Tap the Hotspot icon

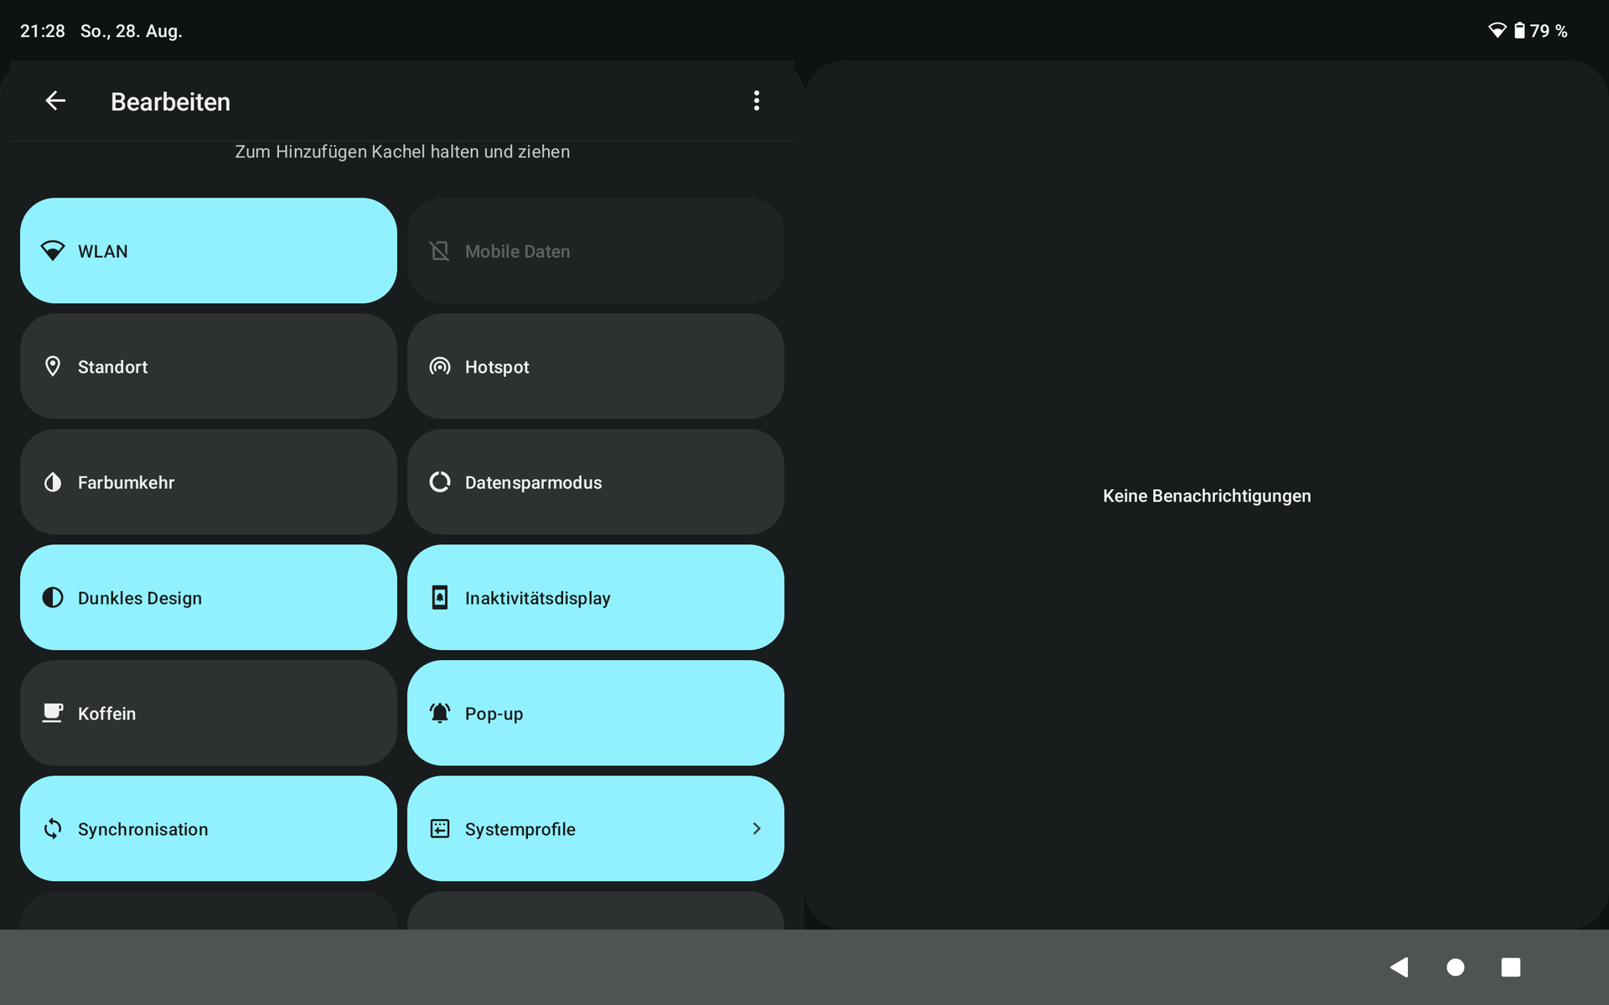pos(440,367)
